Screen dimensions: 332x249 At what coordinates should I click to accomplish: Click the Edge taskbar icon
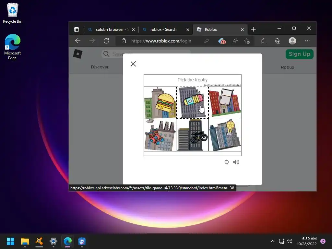point(68,241)
